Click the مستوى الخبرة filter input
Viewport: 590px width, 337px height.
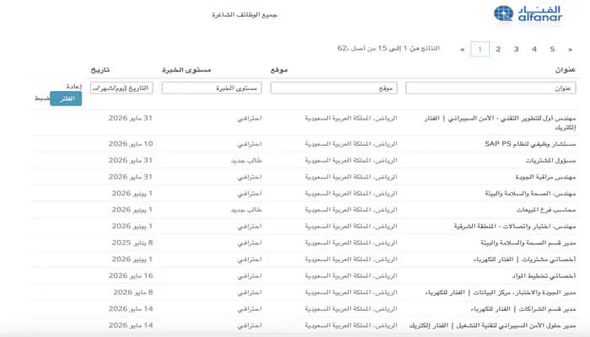pos(212,88)
